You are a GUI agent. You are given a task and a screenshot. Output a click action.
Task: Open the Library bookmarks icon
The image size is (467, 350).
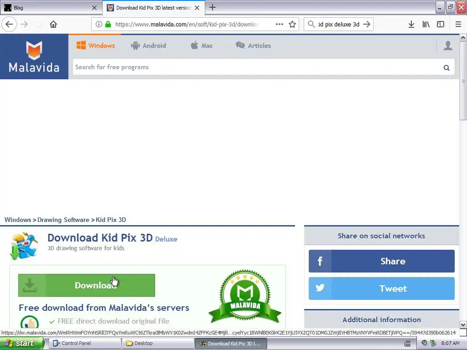426,25
